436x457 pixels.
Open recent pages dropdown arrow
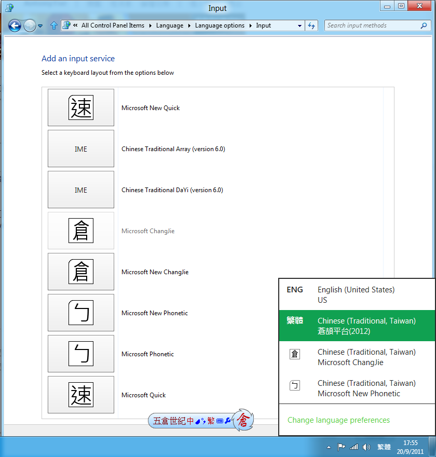40,26
